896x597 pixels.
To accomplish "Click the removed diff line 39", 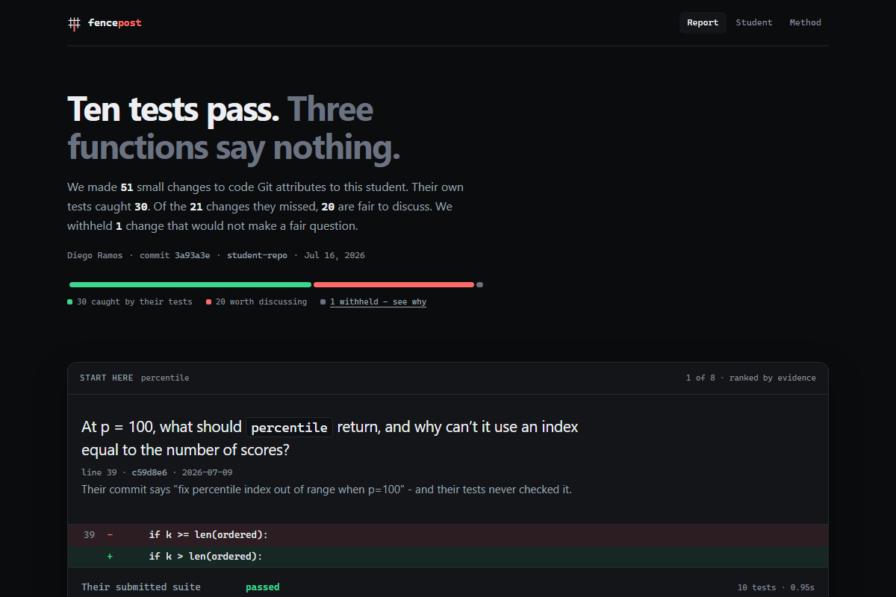I will 448,534.
